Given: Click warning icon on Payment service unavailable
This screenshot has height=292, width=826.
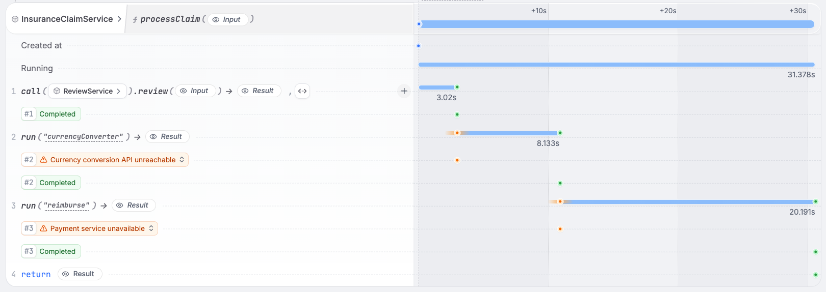Looking at the screenshot, I should (x=44, y=228).
